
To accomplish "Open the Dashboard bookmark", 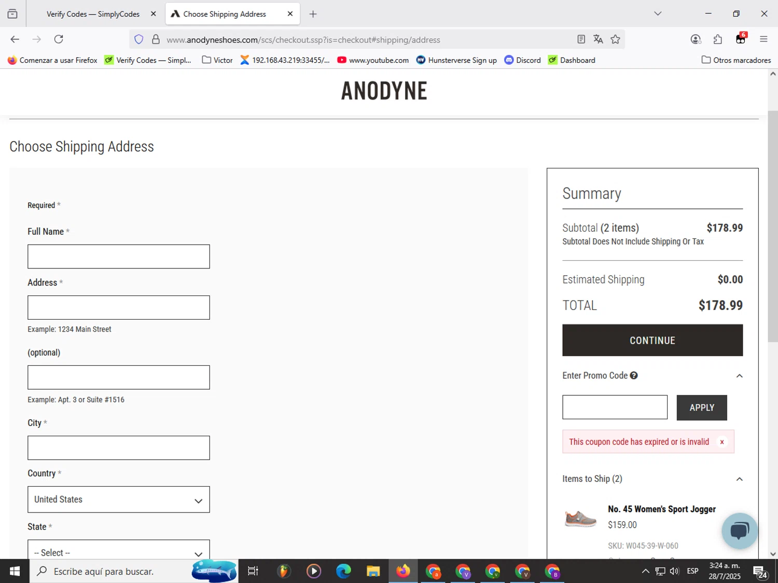I will click(572, 60).
